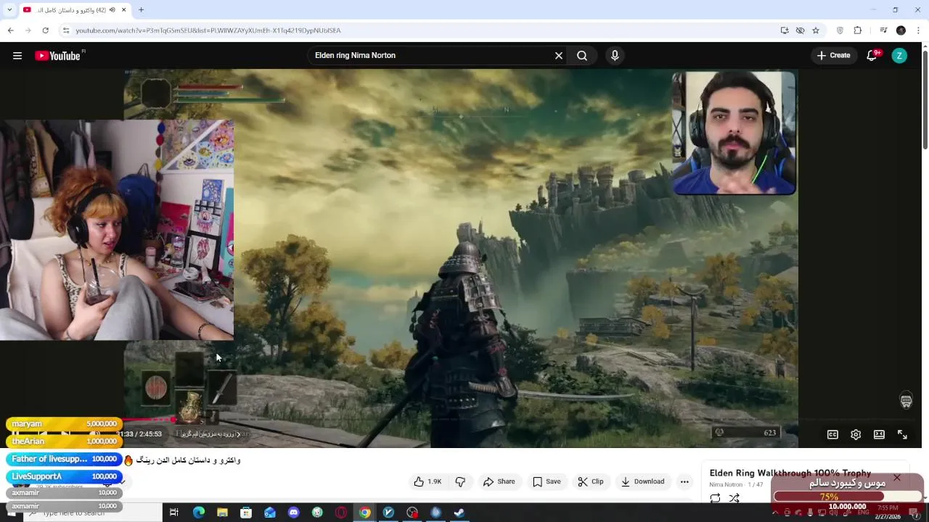
Task: Enter full screen on the video
Action: [x=902, y=434]
